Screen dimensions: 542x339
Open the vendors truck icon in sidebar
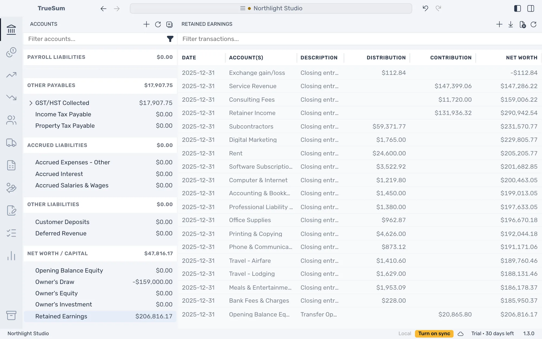(x=11, y=143)
